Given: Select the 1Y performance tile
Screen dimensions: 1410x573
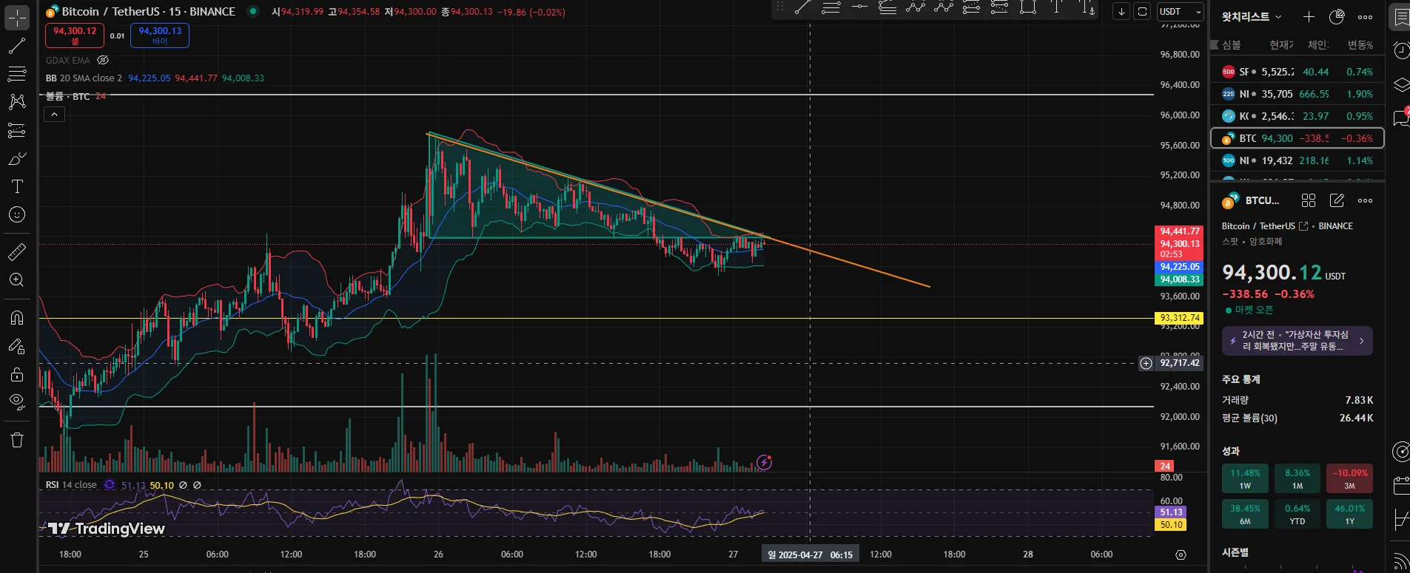Looking at the screenshot, I should point(1349,514).
